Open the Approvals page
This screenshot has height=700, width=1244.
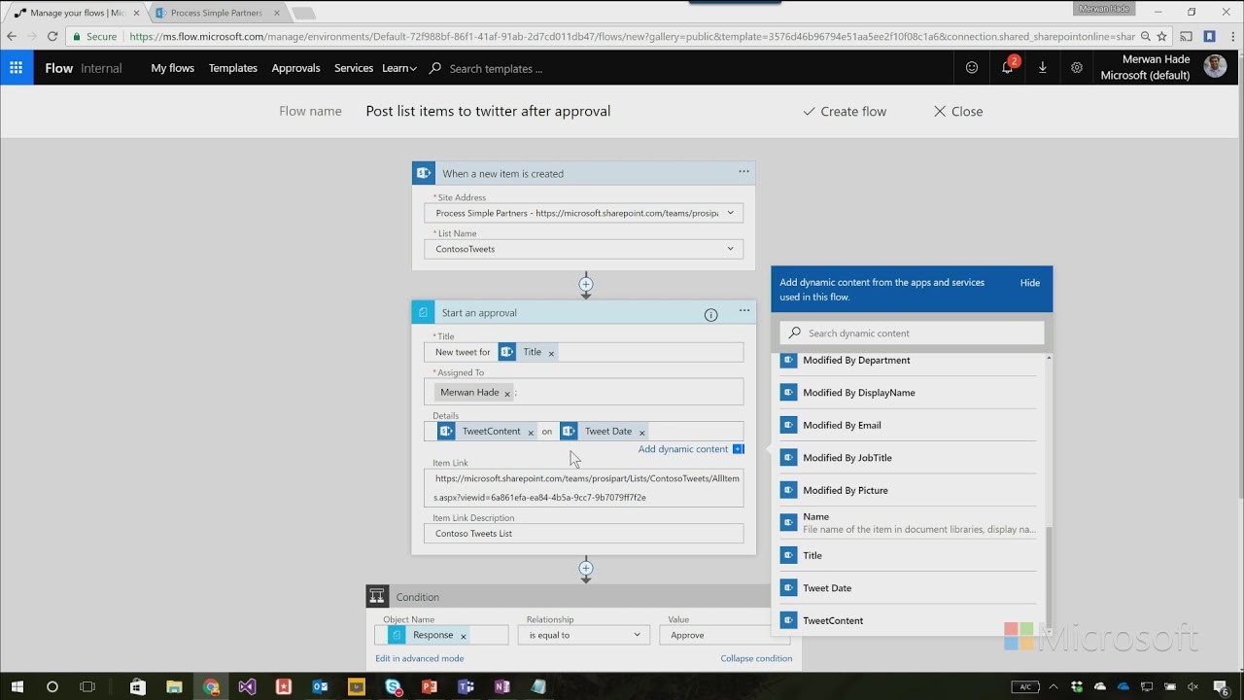(296, 68)
